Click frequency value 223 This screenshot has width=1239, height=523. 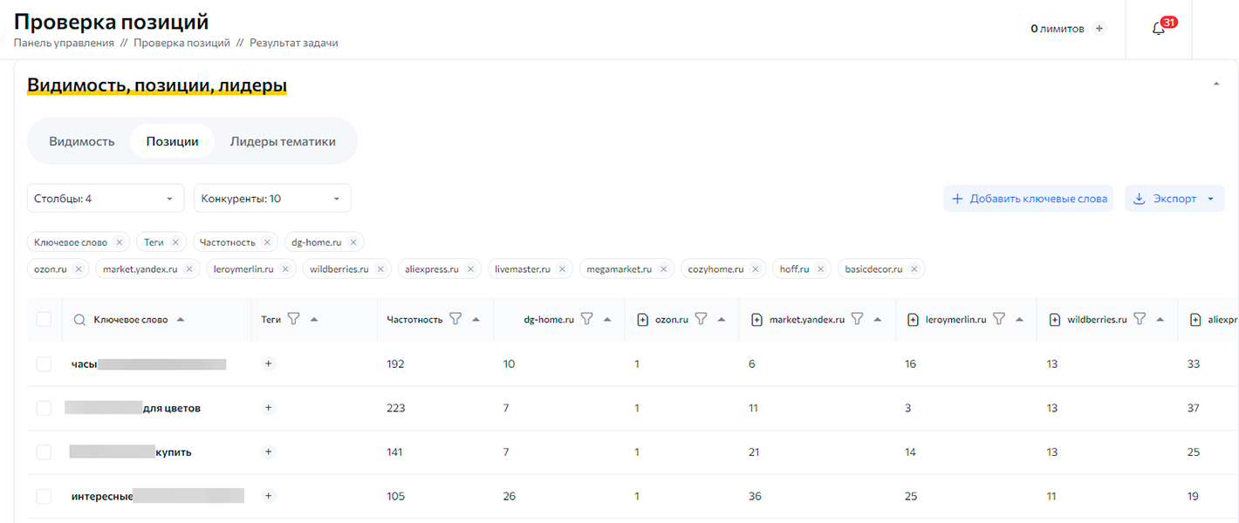pos(396,408)
